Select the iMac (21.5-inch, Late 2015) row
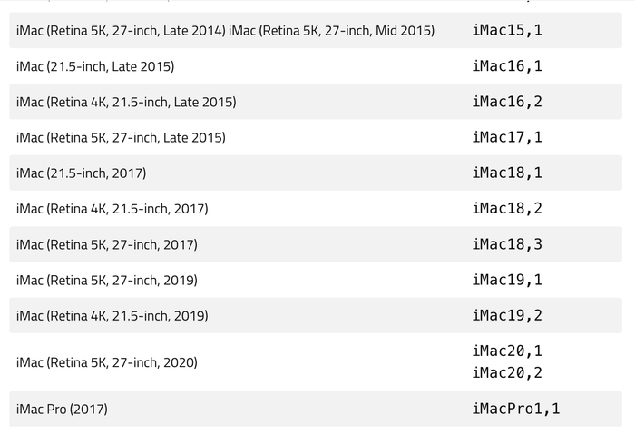The width and height of the screenshot is (635, 435). [316, 66]
